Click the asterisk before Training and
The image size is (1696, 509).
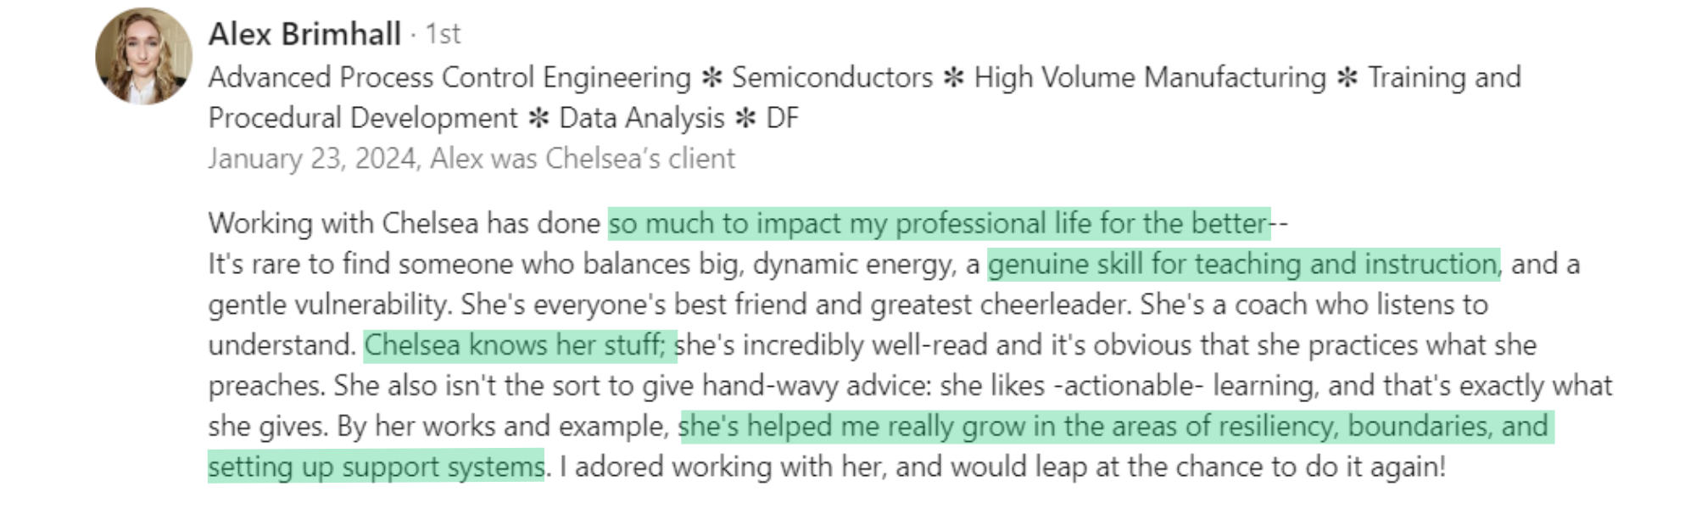[x=1347, y=78]
